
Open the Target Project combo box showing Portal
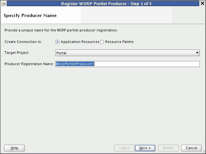point(127,53)
